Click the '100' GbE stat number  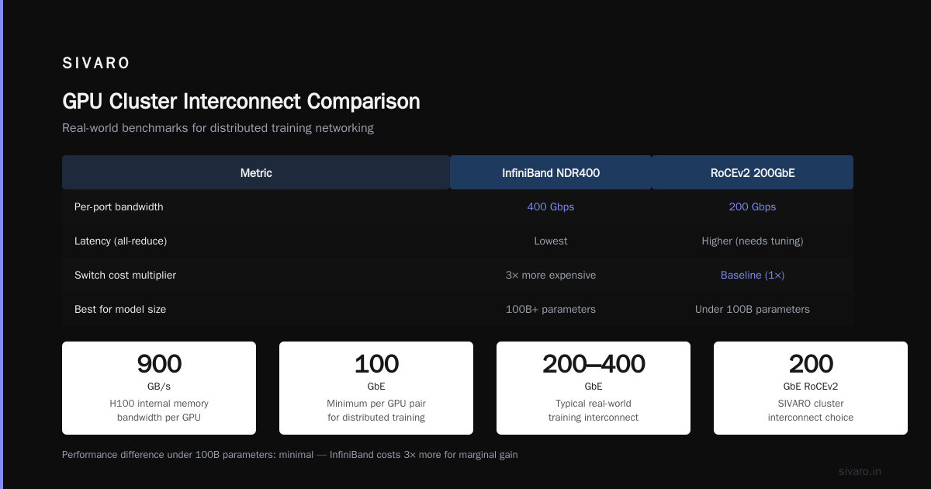click(x=376, y=364)
